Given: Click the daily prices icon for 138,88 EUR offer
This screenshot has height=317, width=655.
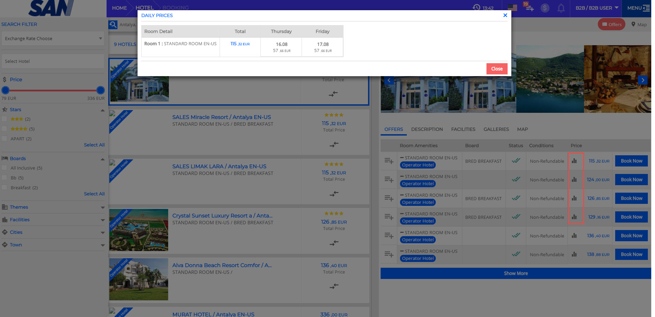Looking at the screenshot, I should click(574, 254).
